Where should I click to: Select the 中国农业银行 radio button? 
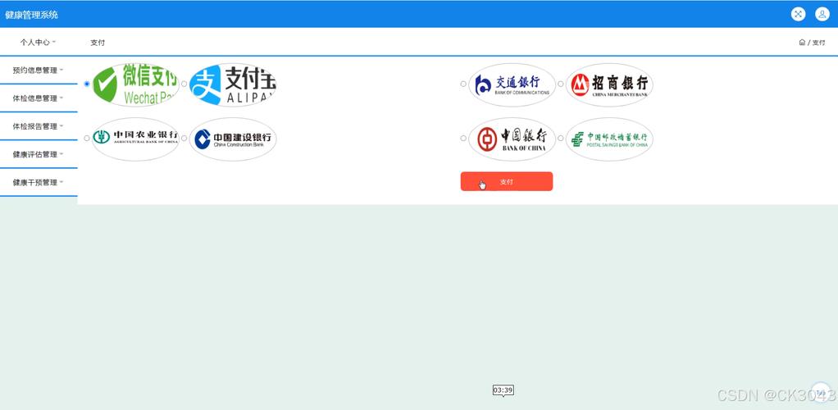tap(87, 139)
